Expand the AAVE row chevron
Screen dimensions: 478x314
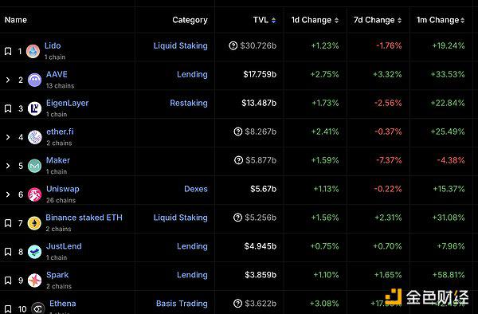pyautogui.click(x=8, y=80)
